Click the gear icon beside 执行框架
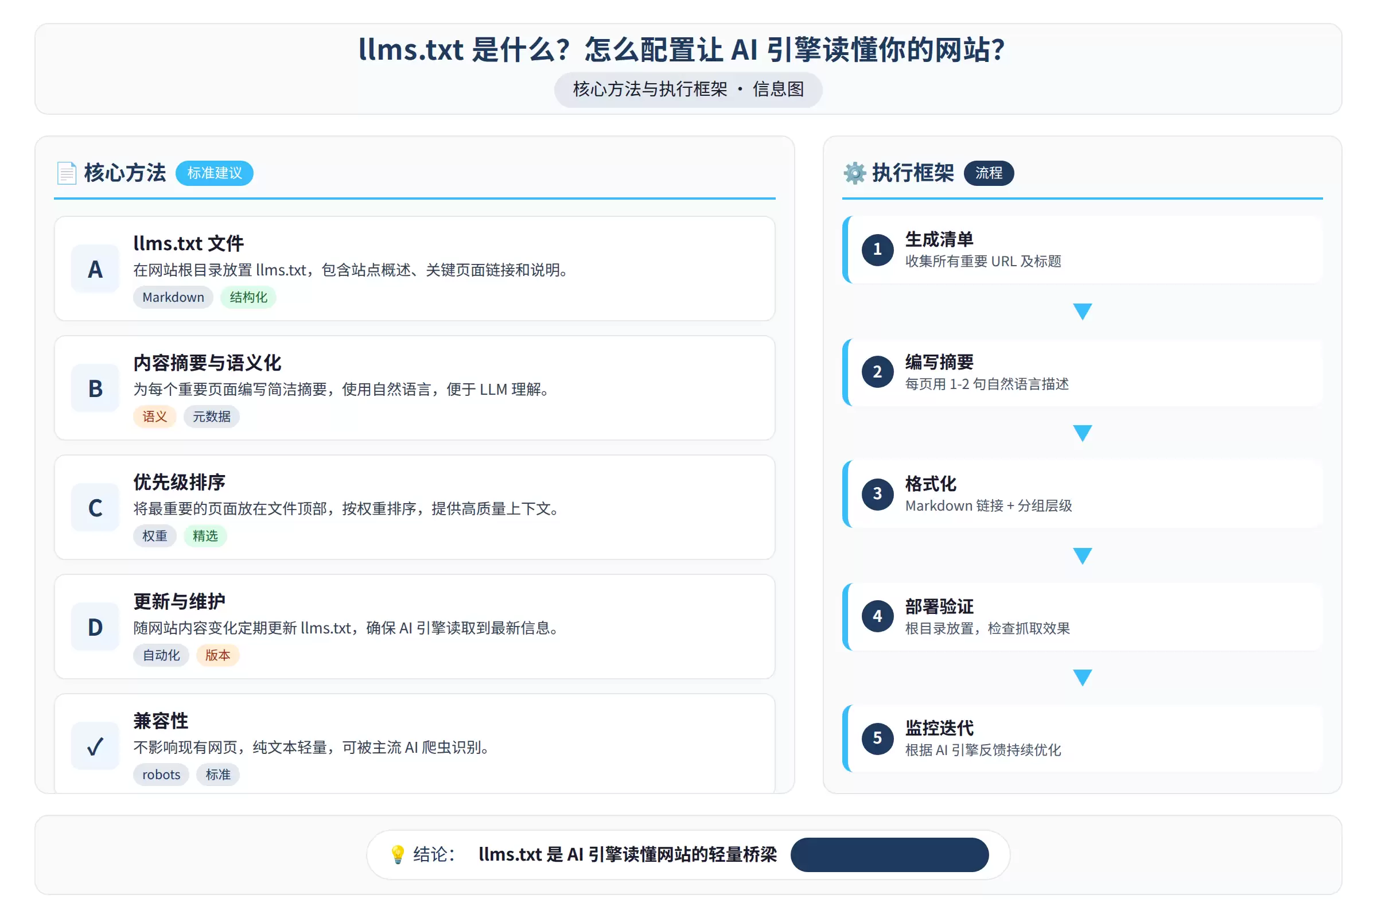Screen dimensions: 1377x918 pyautogui.click(x=855, y=173)
